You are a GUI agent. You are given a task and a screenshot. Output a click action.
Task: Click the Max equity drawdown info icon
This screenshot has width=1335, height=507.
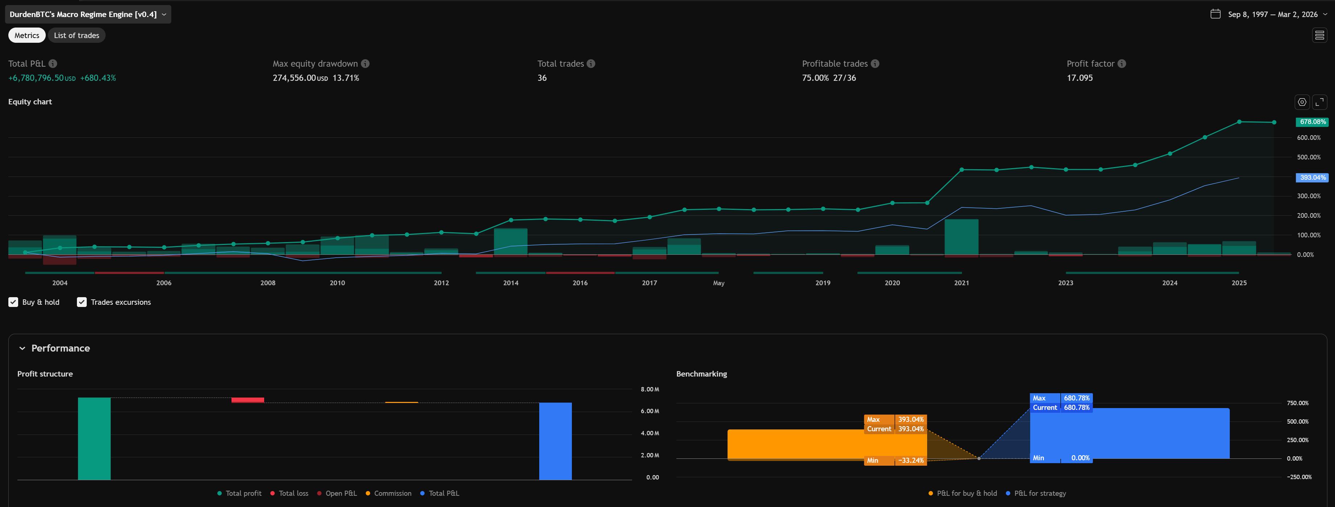[x=365, y=63]
